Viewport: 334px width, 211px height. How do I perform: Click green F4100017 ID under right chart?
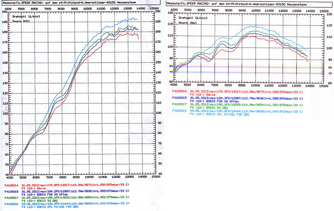[180, 104]
